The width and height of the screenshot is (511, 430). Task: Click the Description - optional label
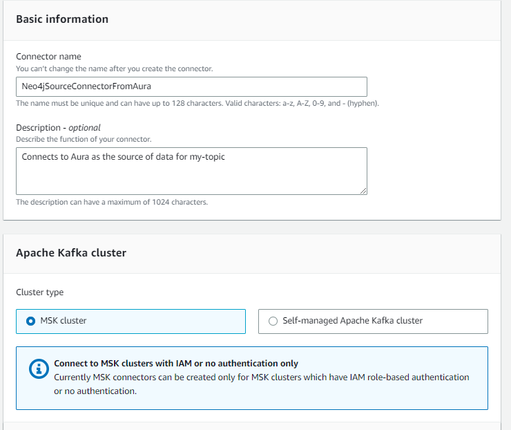point(58,128)
